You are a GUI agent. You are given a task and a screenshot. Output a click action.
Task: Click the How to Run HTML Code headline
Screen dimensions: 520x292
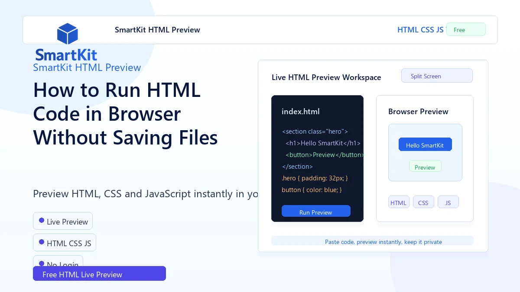click(126, 114)
